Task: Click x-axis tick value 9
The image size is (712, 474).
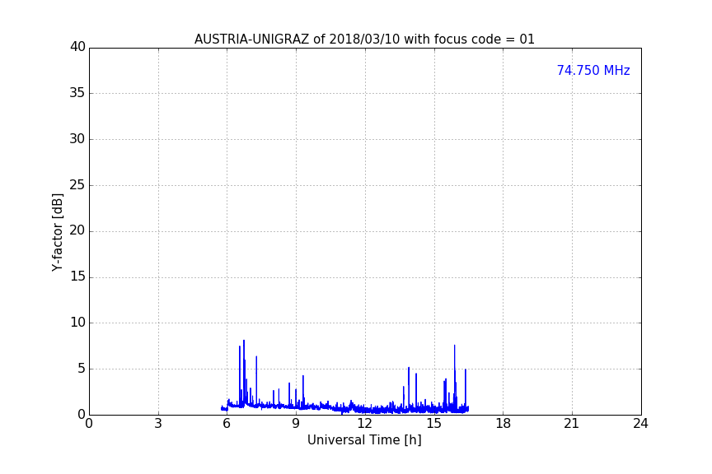Action: (x=296, y=424)
